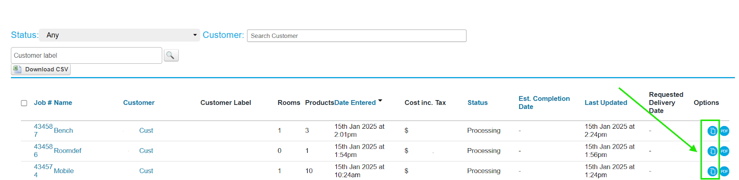739x180 pixels.
Task: Click the Requested Delivery Date header
Action: (x=666, y=102)
